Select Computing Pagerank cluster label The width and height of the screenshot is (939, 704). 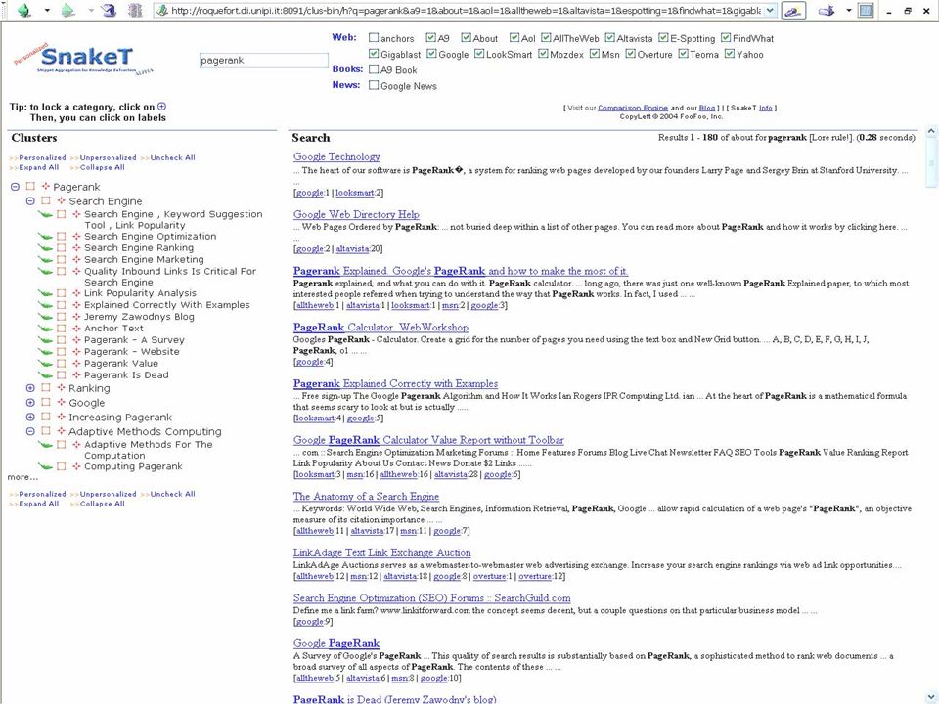click(x=133, y=466)
